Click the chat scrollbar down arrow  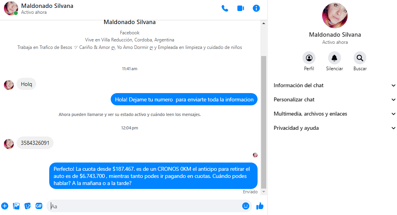point(263,192)
